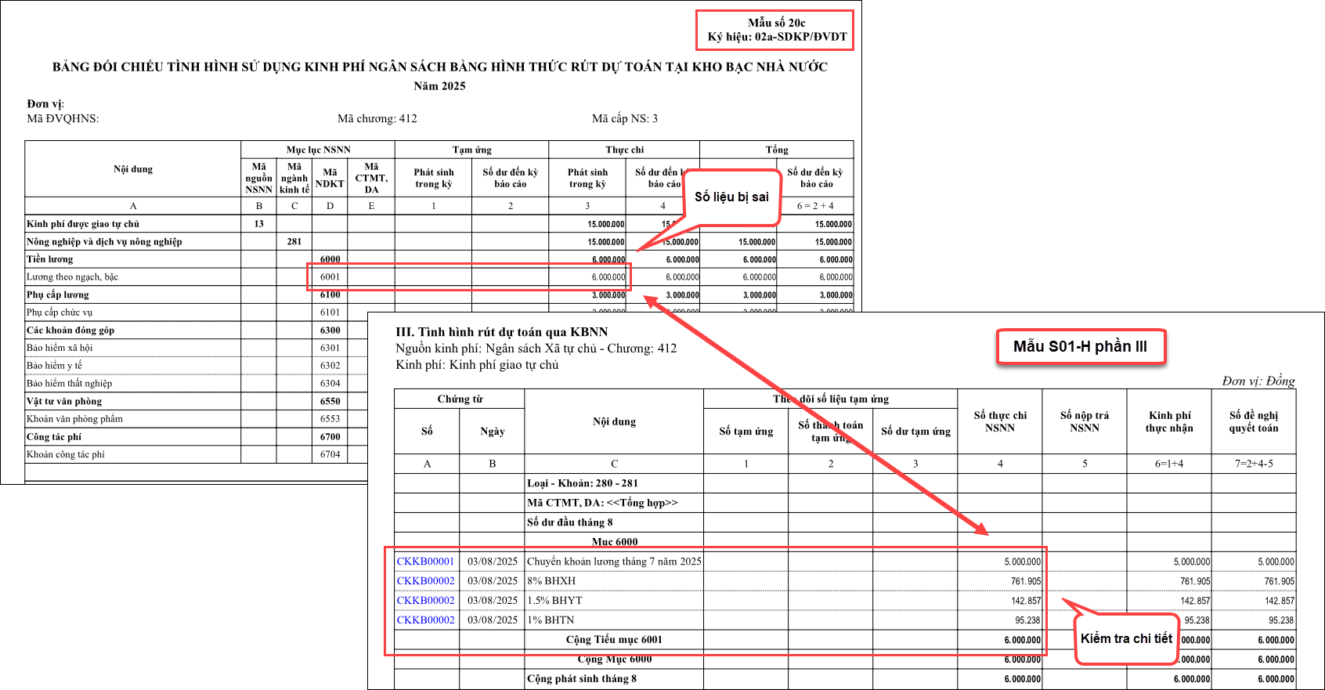Click the 'Khoán văn phòng phẩm' row label
1325x690 pixels.
tap(74, 419)
